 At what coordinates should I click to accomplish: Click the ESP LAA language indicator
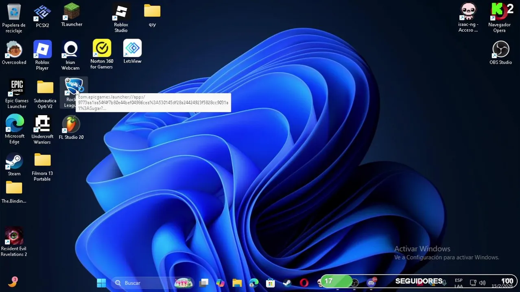(x=459, y=283)
